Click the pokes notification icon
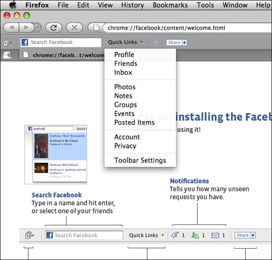The image size is (272, 260). point(175,235)
